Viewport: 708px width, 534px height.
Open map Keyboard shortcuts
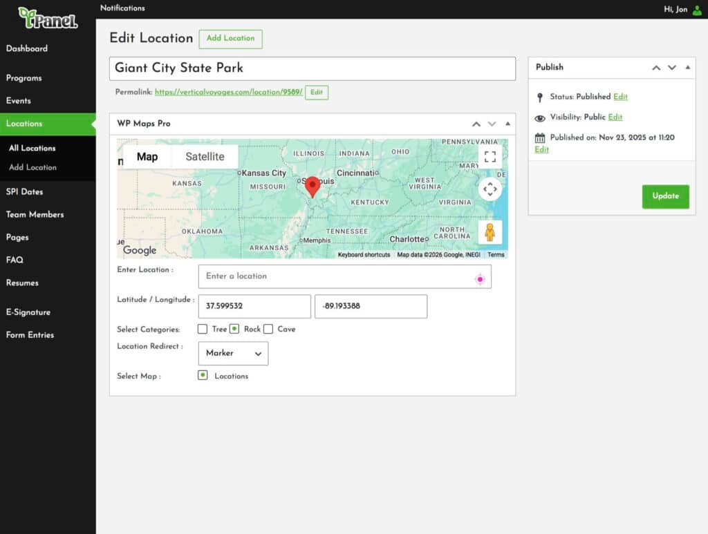pos(364,255)
